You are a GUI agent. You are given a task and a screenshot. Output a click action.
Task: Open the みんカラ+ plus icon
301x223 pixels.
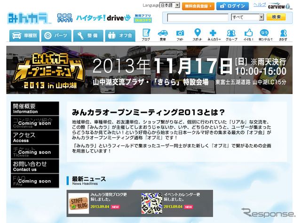tap(214, 35)
